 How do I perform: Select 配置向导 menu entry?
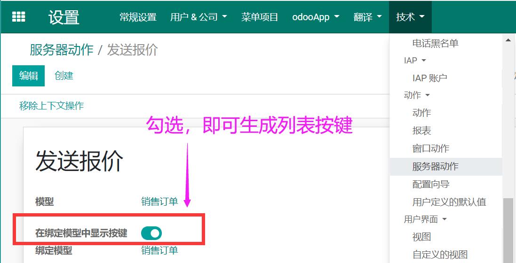point(431,184)
